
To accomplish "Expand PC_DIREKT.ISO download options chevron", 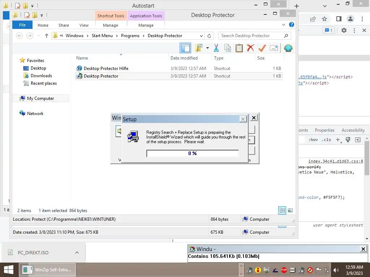I will 77,252.
